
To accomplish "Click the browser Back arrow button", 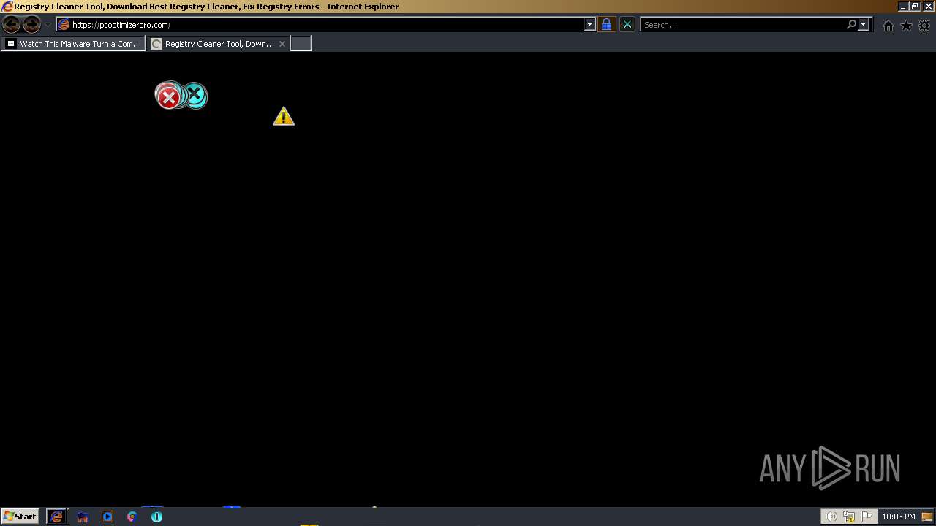I will [x=11, y=24].
